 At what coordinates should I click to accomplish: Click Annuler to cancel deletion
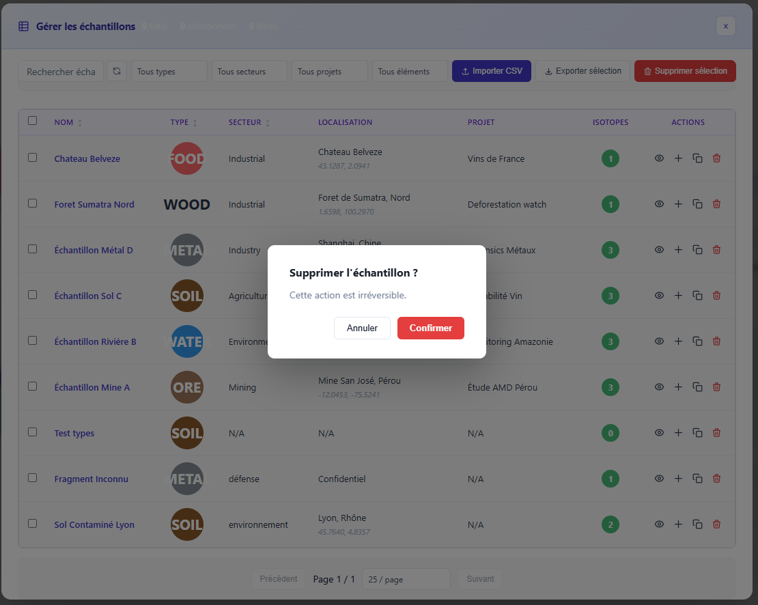point(362,328)
